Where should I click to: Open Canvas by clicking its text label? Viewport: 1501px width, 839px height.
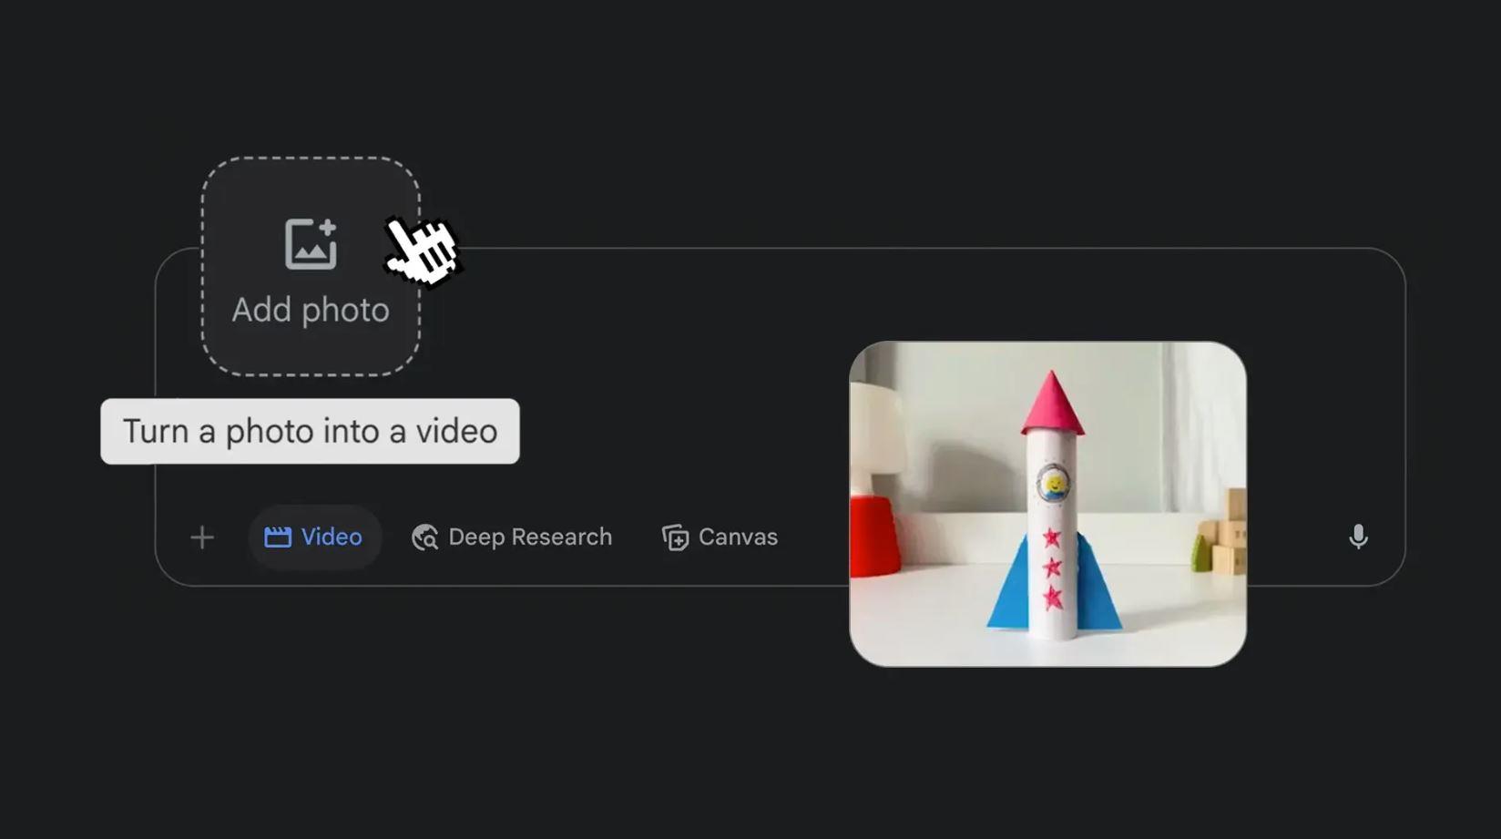tap(738, 537)
